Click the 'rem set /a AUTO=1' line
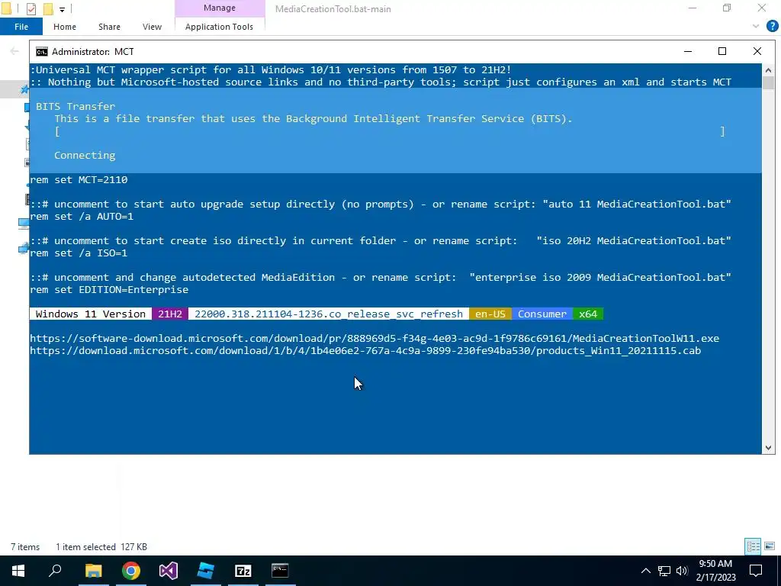This screenshot has height=586, width=781. pos(82,216)
